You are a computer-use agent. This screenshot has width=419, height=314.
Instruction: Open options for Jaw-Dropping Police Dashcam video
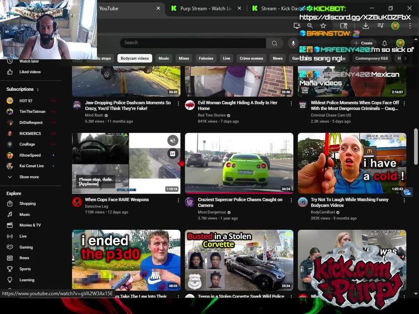click(178, 103)
